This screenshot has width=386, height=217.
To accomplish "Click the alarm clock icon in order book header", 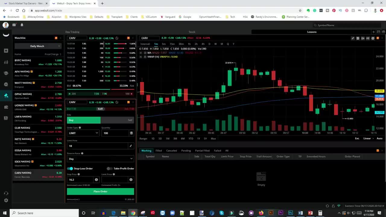I will coord(117,38).
